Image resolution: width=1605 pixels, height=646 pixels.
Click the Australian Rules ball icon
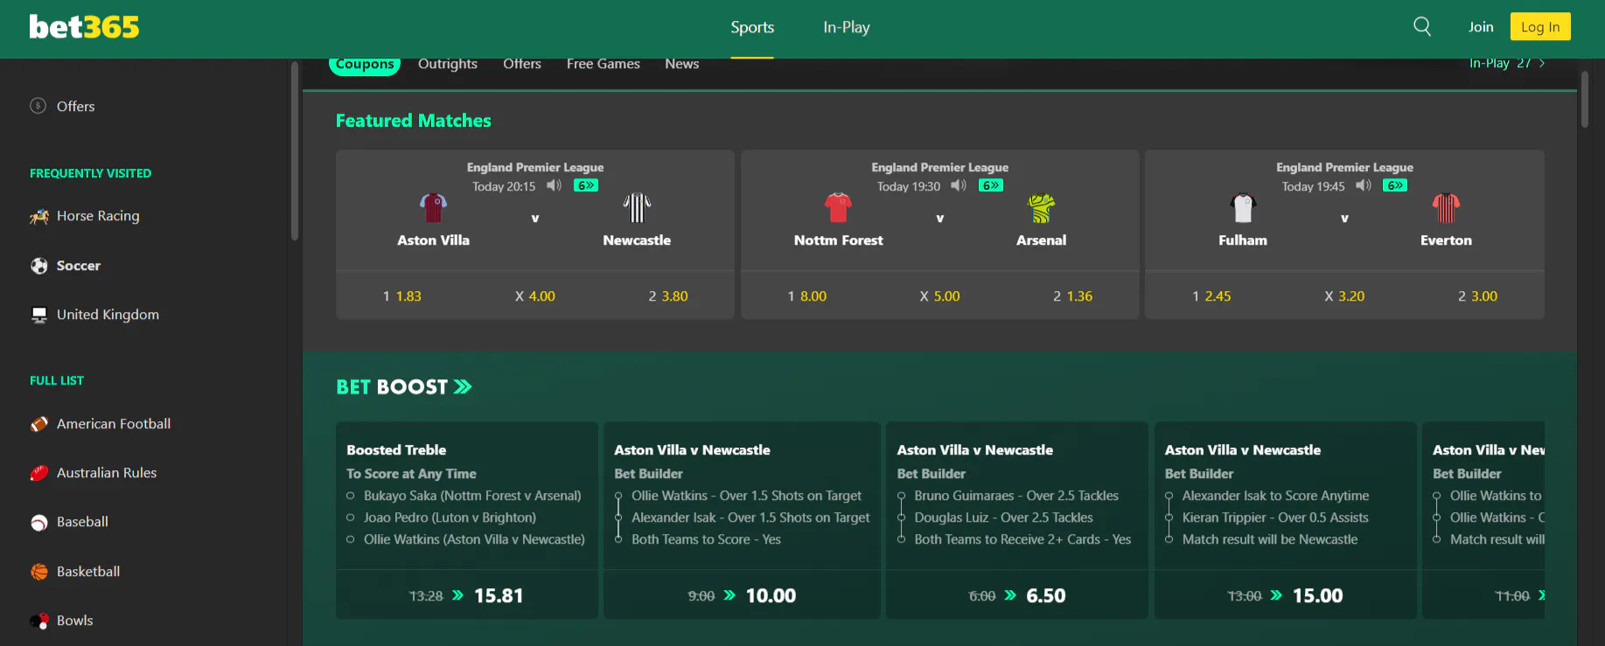(x=39, y=473)
